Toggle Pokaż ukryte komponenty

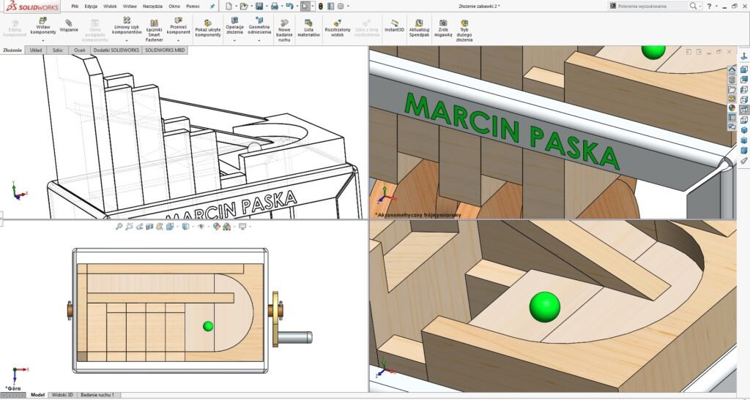[x=207, y=23]
